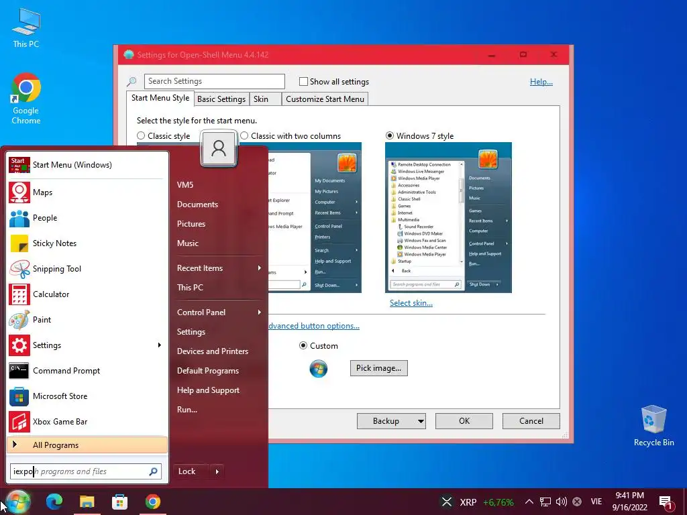The height and width of the screenshot is (515, 687).
Task: Open Google Chrome desktop shortcut
Action: [x=26, y=99]
